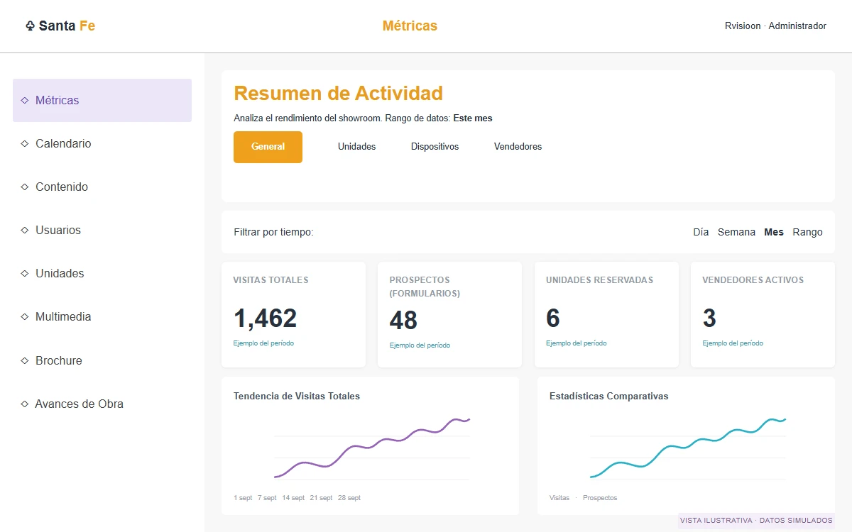Click the Santa Fe club logo icon

pos(30,26)
